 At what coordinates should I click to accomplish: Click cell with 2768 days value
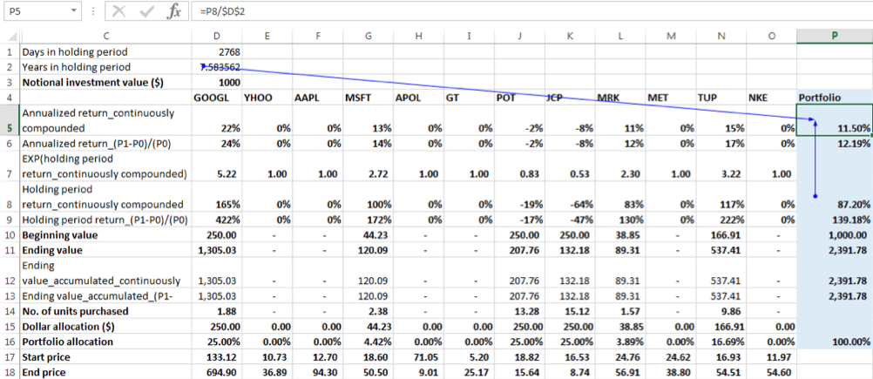pos(217,51)
